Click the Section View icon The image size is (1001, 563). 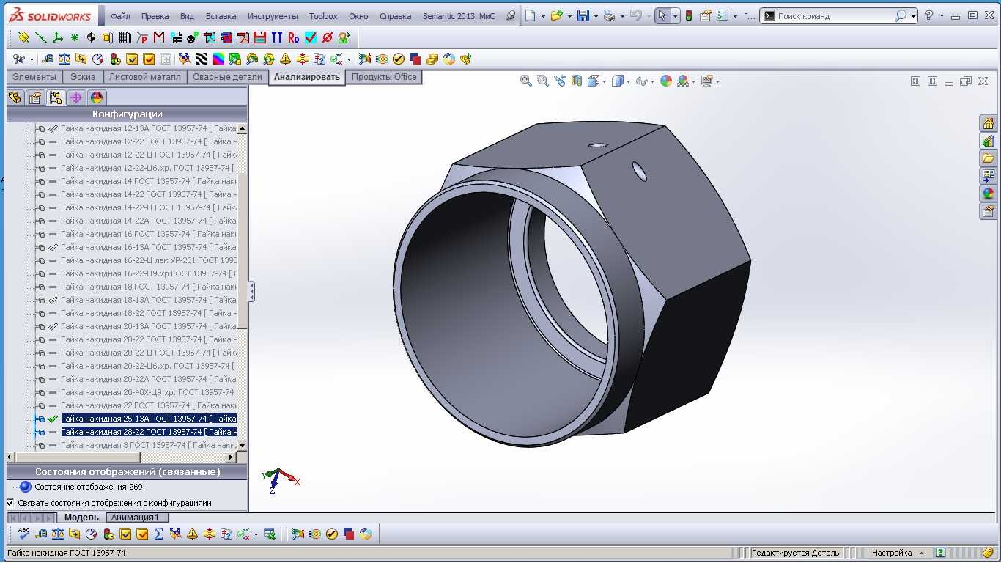point(576,81)
